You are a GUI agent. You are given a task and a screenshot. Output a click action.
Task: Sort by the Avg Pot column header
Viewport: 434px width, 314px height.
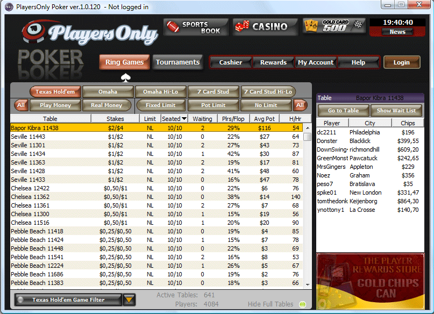(265, 119)
